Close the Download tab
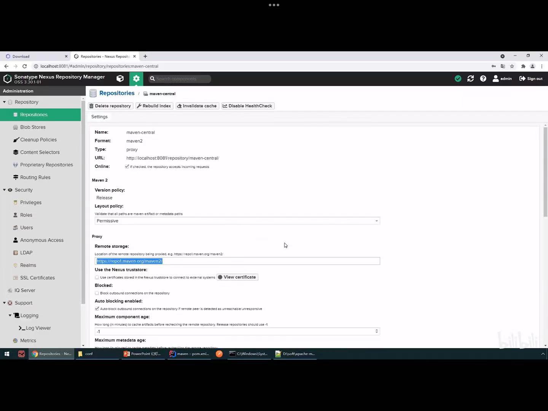Image resolution: width=548 pixels, height=411 pixels. [x=66, y=56]
